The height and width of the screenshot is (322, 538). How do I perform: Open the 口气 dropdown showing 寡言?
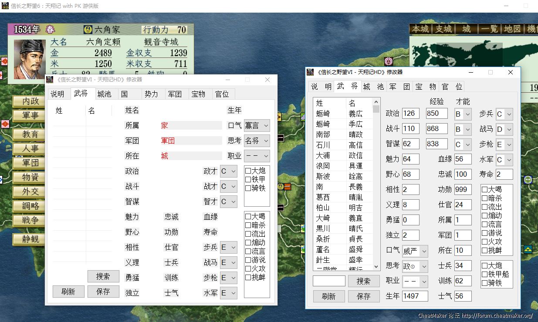click(x=257, y=125)
